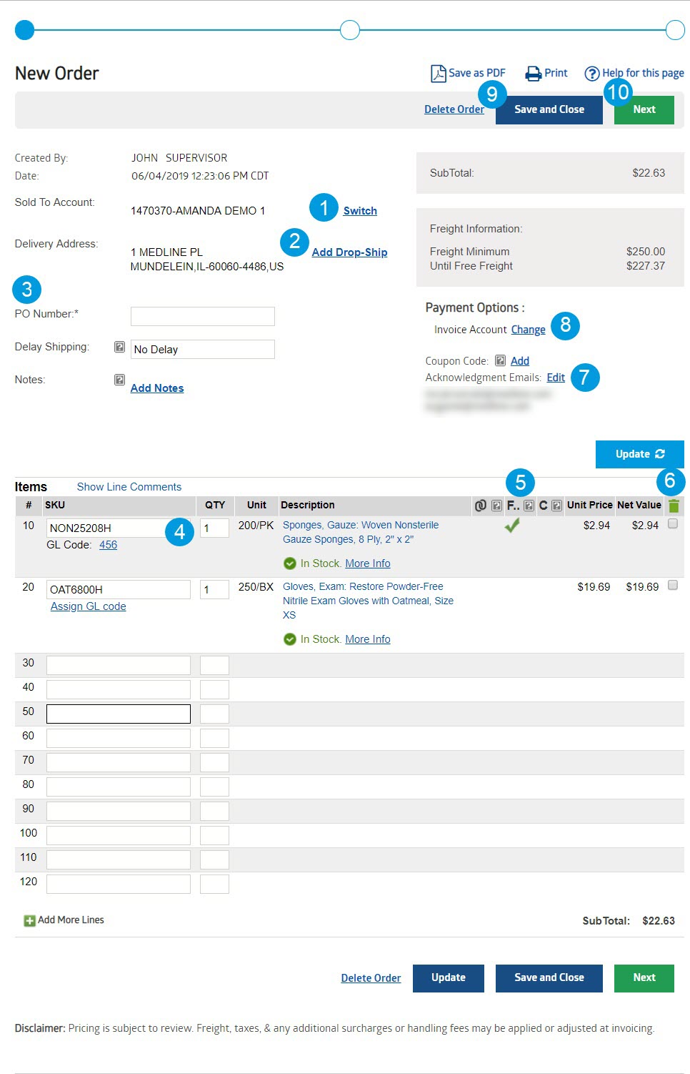Click the green plus Add More Lines icon
The image size is (690, 1074).
pos(29,921)
